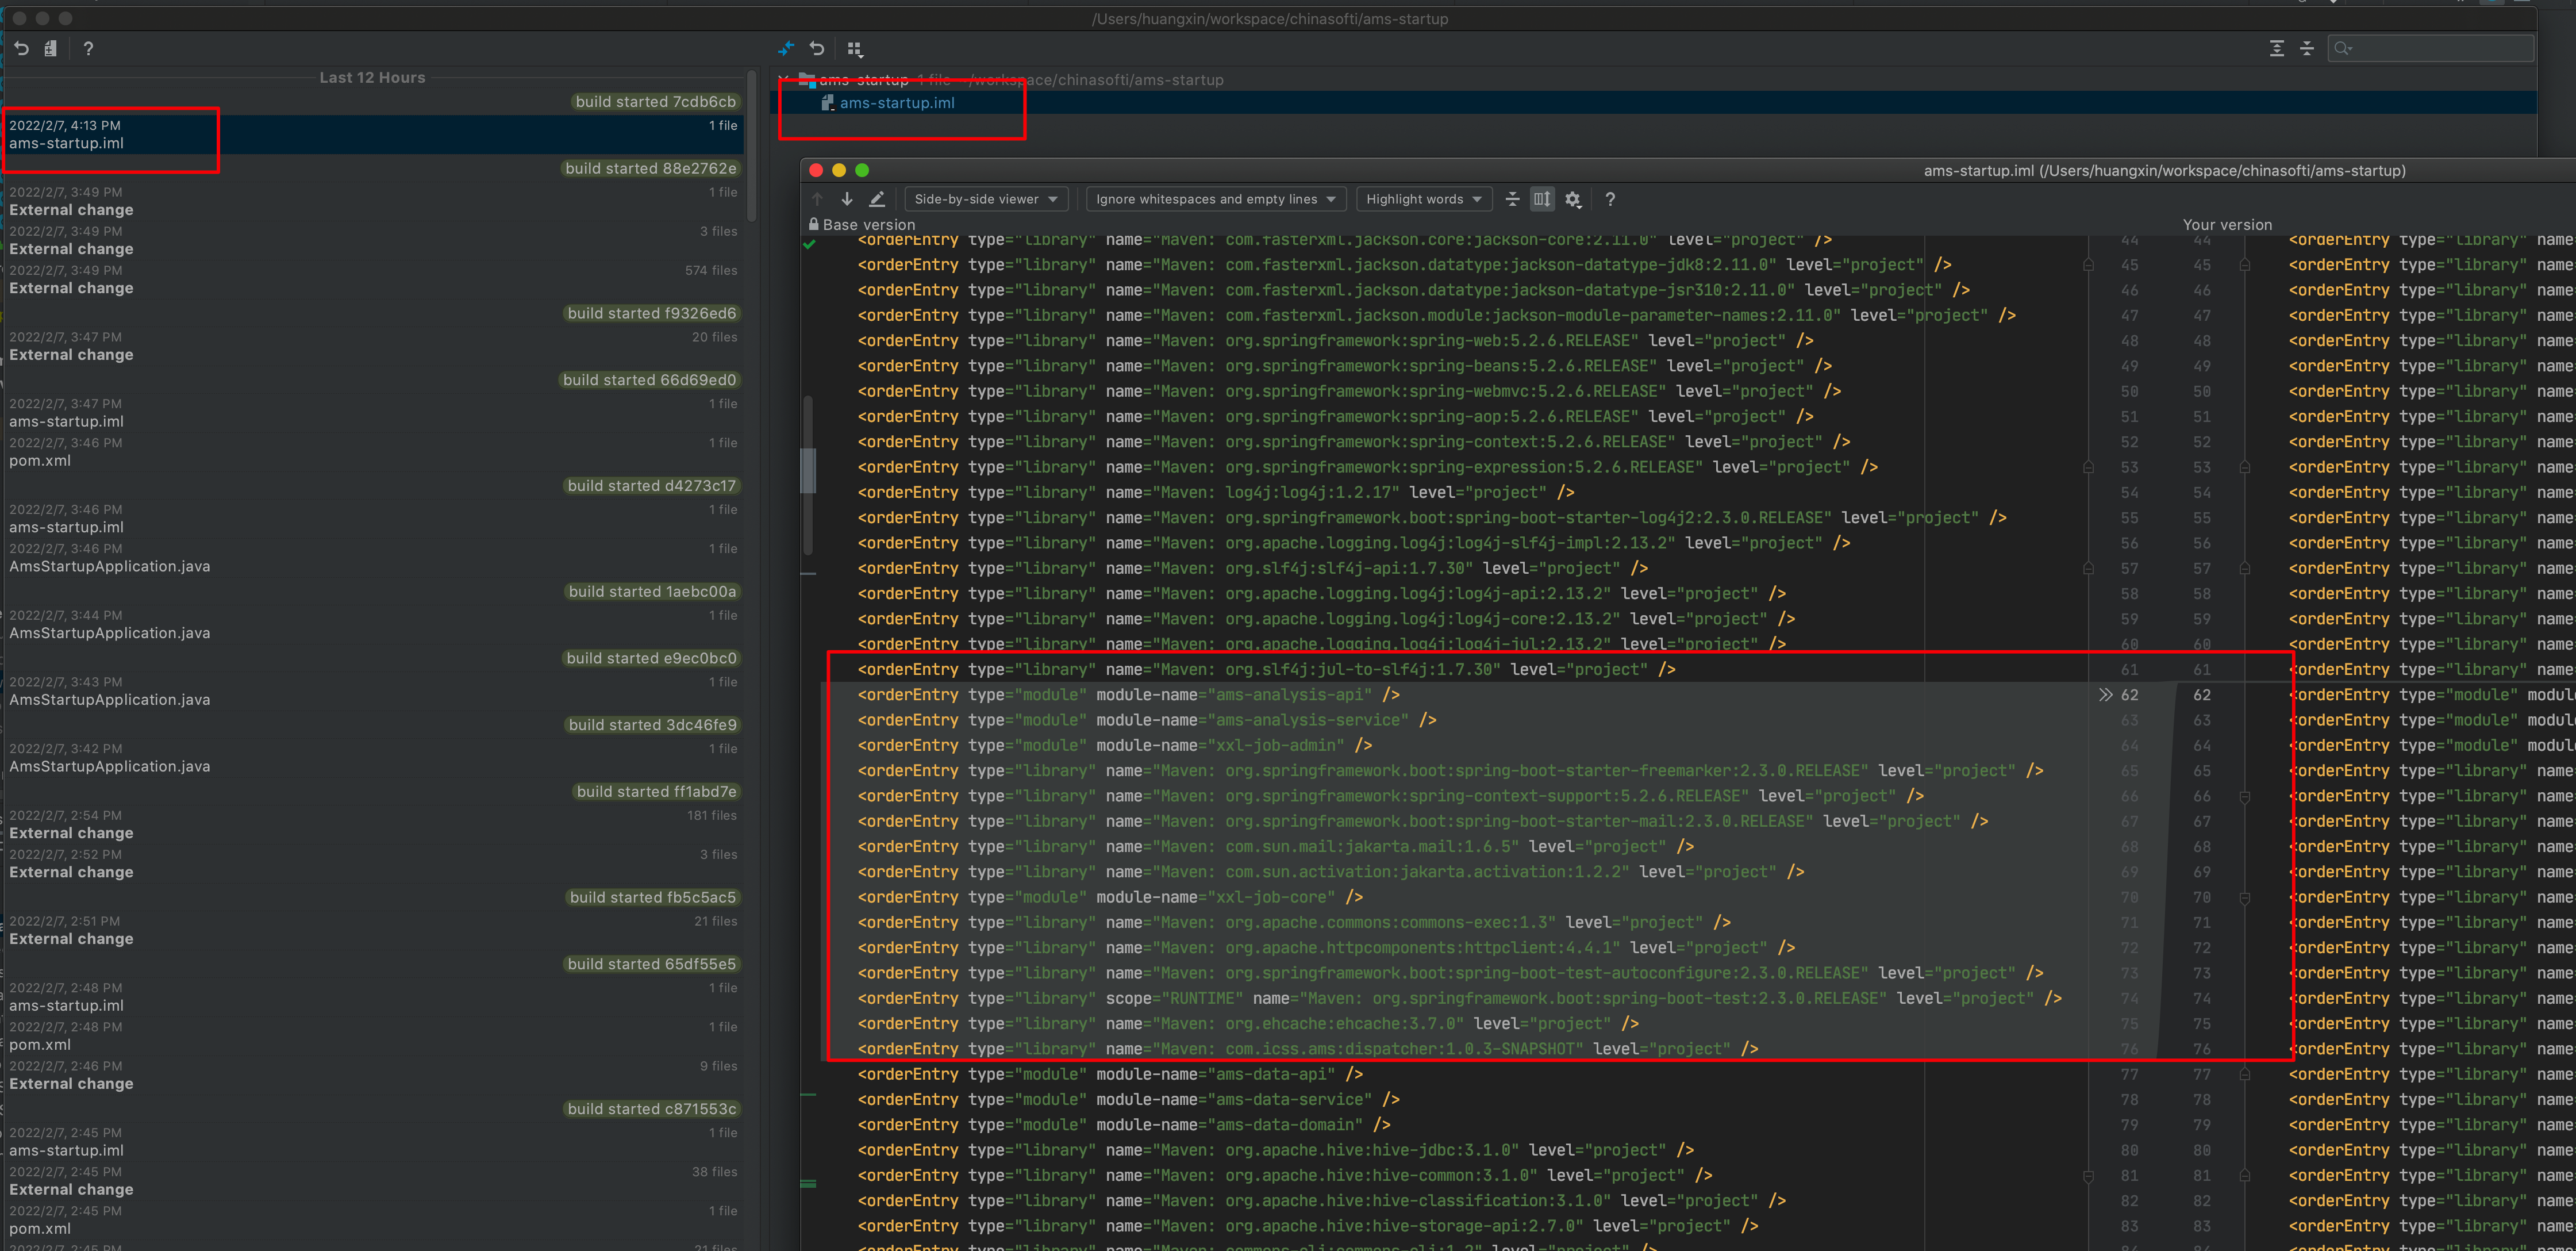Open the Highlight words dropdown
The image size is (2576, 1251).
pos(1423,199)
